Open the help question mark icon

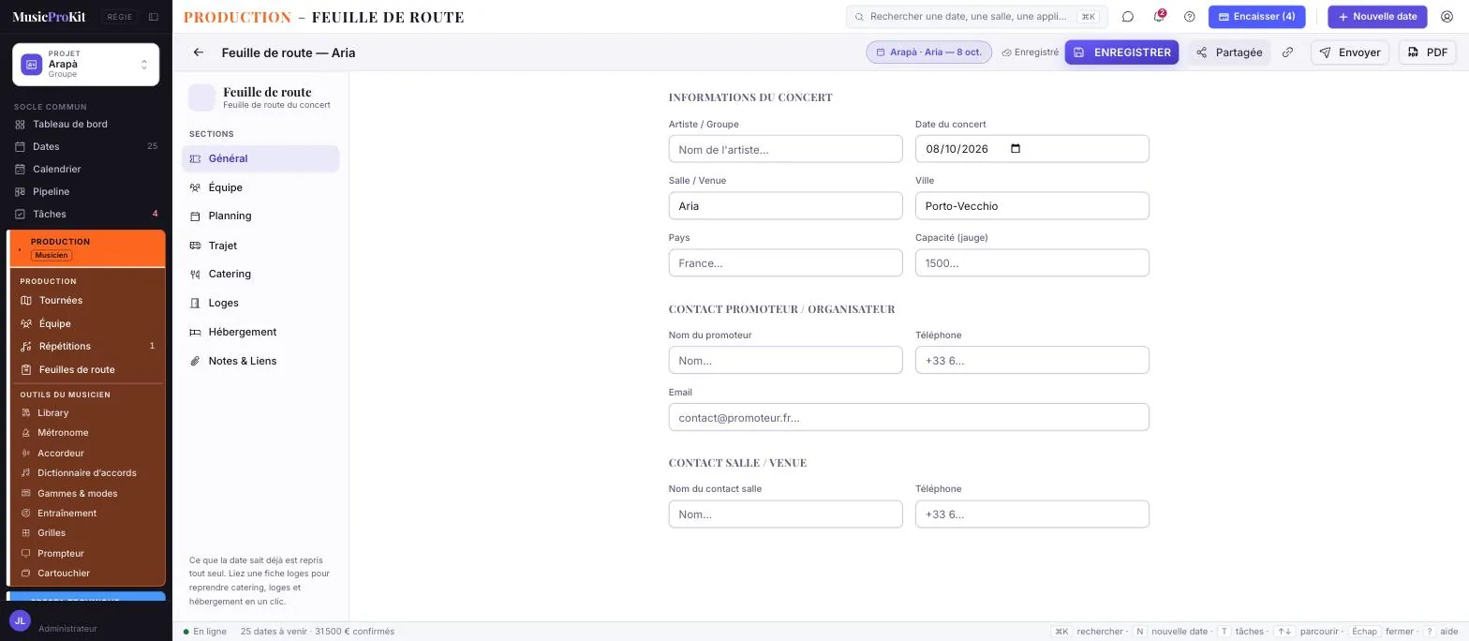coord(1190,17)
